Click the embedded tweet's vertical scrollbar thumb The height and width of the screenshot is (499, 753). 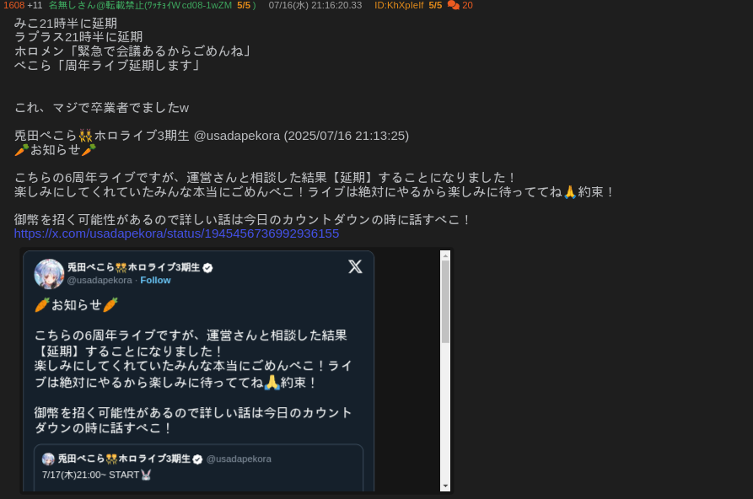[x=445, y=302]
